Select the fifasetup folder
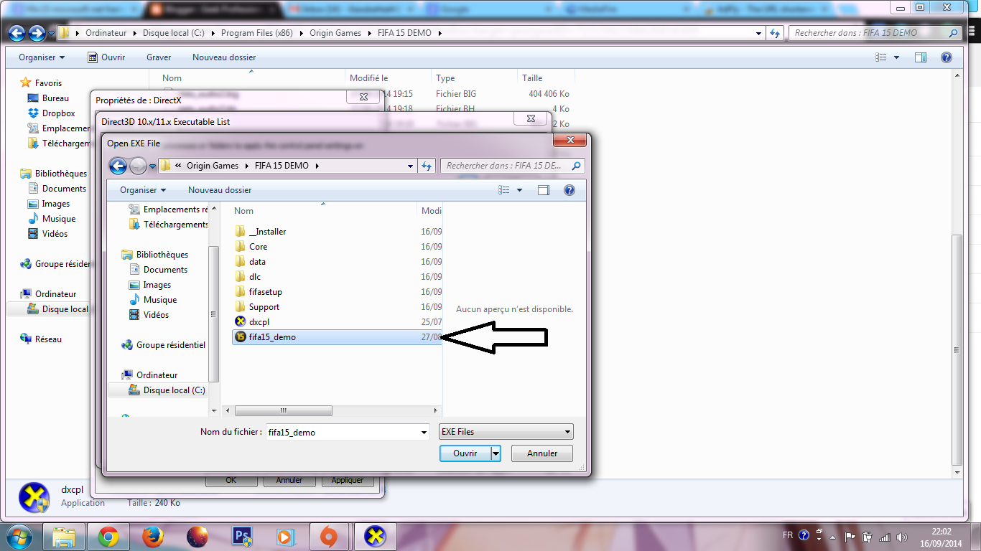981x551 pixels. tap(265, 292)
